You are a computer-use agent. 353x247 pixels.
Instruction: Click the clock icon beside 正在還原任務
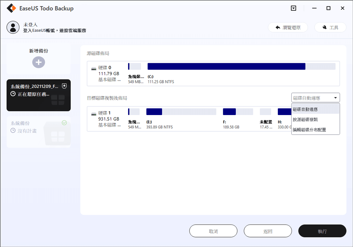(x=13, y=94)
